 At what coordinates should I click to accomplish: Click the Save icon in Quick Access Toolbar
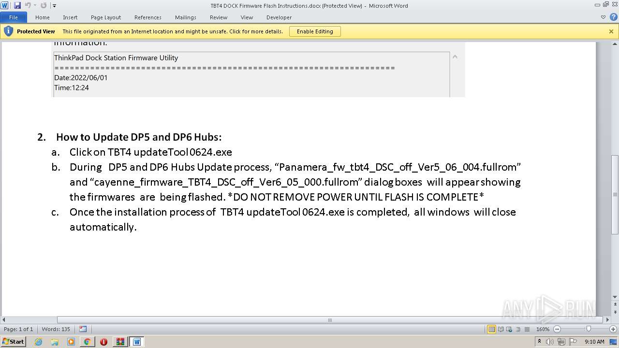[17, 5]
